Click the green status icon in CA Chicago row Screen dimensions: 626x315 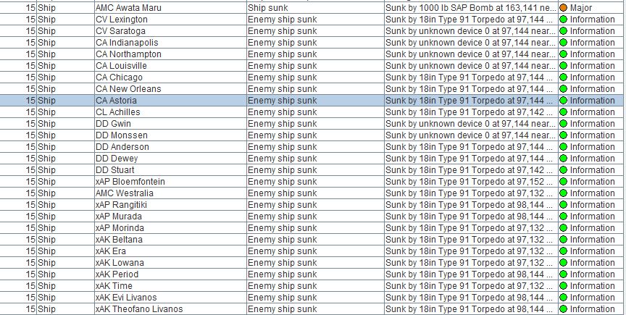(x=563, y=77)
